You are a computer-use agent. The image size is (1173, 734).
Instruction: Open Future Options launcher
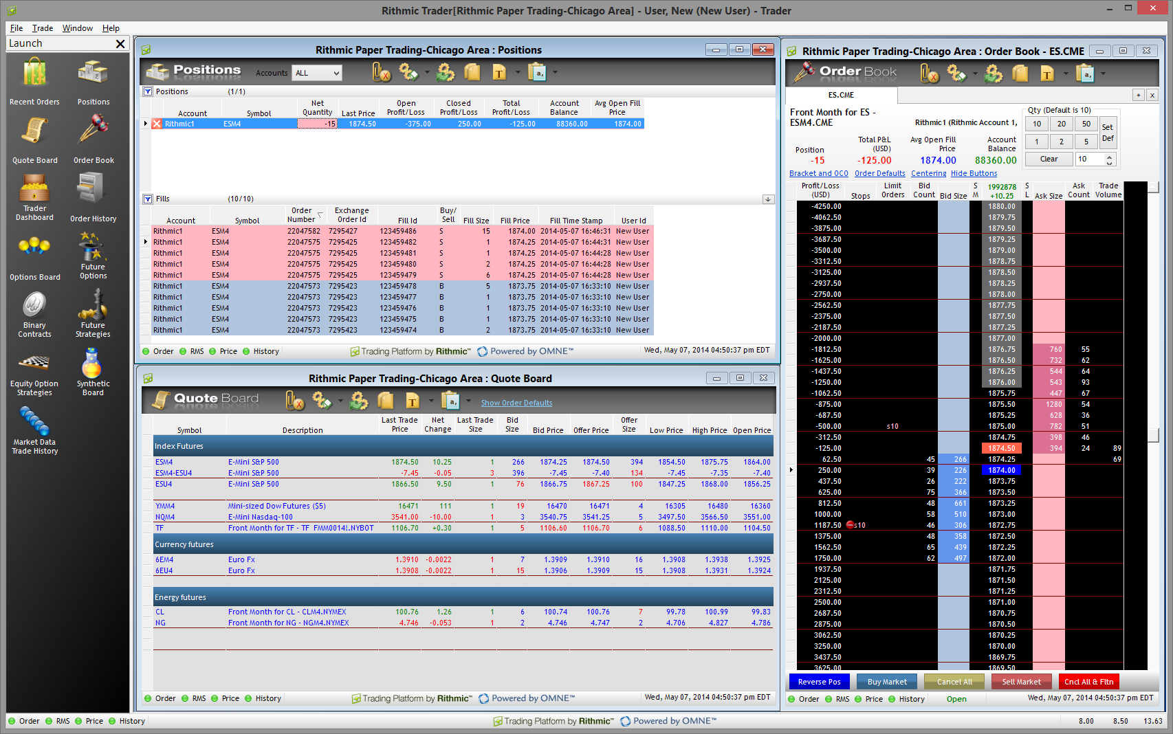(x=94, y=256)
